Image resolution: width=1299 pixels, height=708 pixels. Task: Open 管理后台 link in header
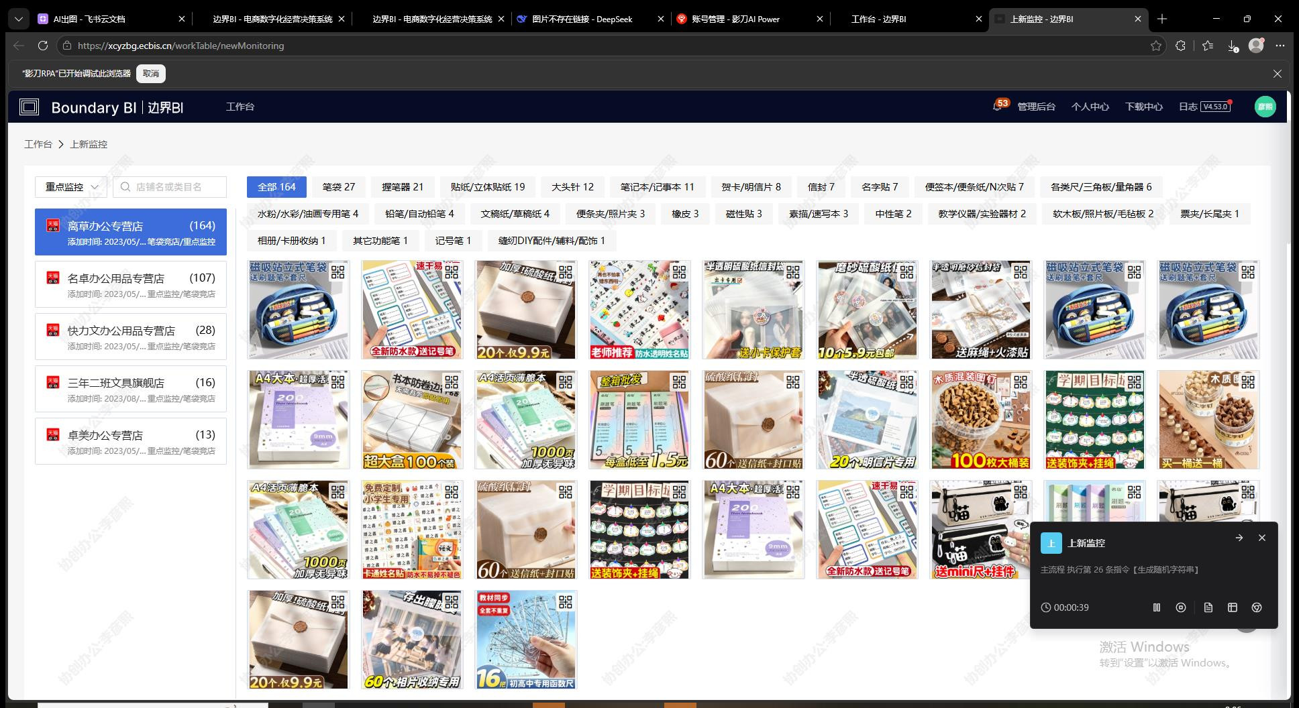tap(1036, 107)
